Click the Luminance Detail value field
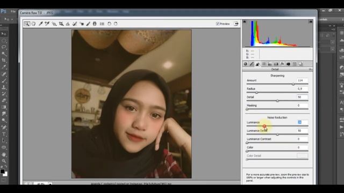This screenshot has width=344, height=193. [302, 131]
